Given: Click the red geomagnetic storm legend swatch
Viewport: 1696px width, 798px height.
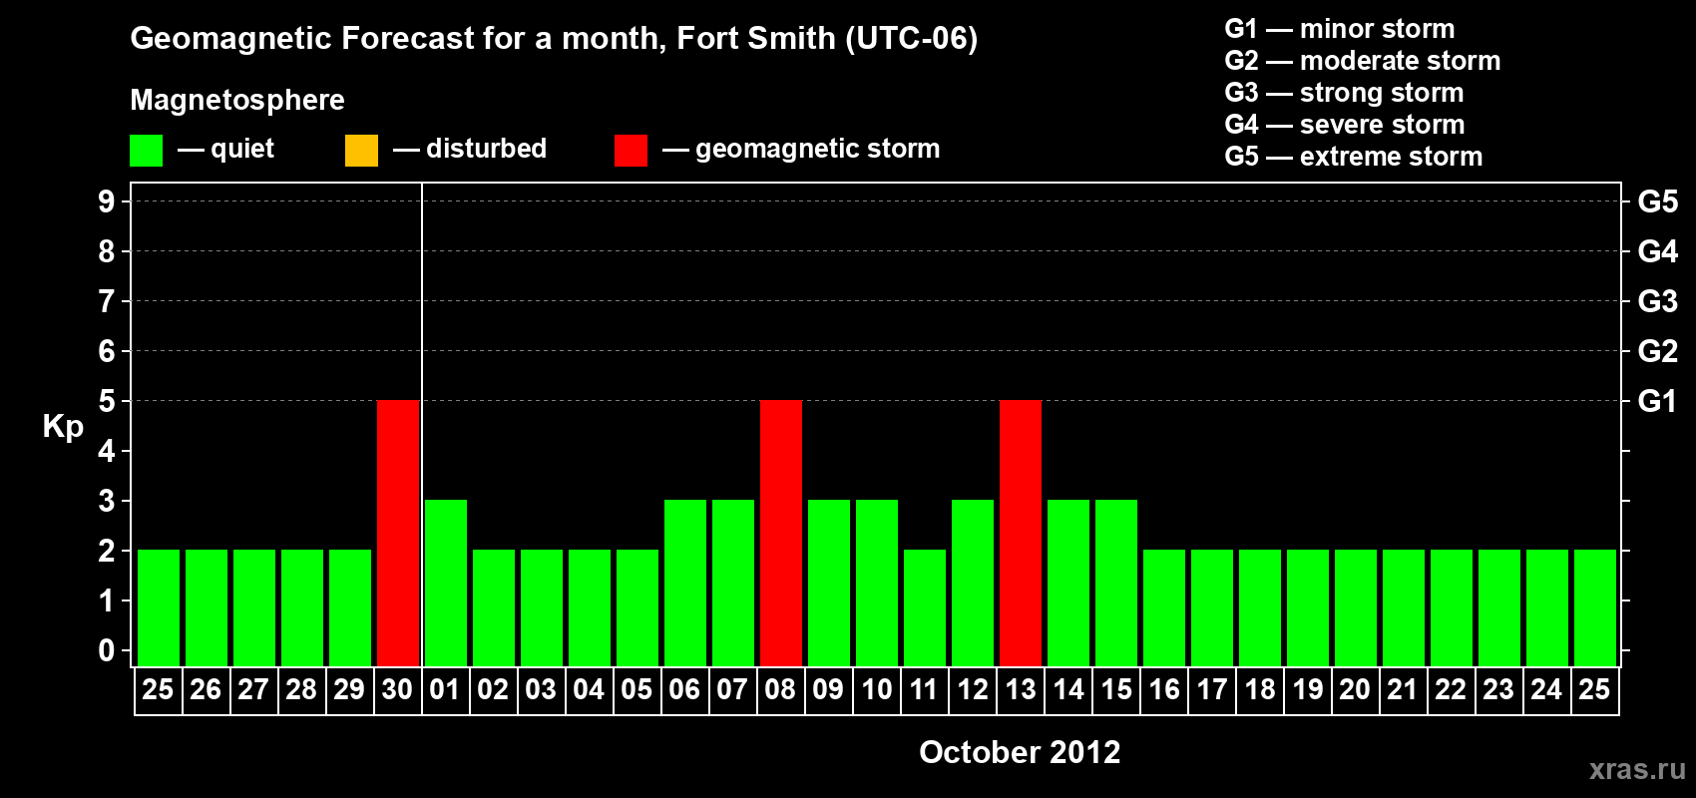Looking at the screenshot, I should [x=631, y=151].
